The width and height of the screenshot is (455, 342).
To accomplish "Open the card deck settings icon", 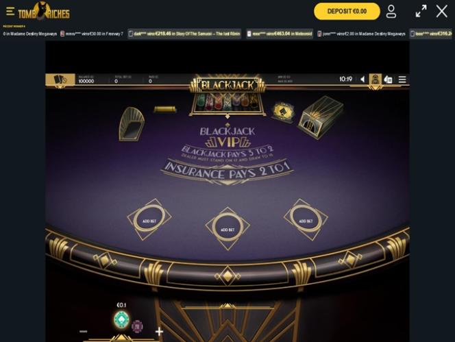I will pyautogui.click(x=389, y=80).
